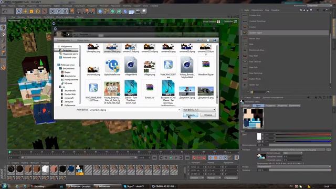Select the Live Selection arrow tool
336x189 pixels.
click(x=19, y=11)
